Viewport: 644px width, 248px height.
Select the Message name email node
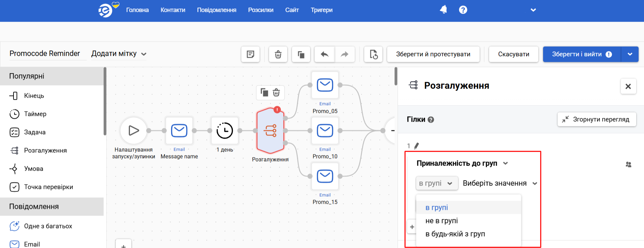click(179, 130)
